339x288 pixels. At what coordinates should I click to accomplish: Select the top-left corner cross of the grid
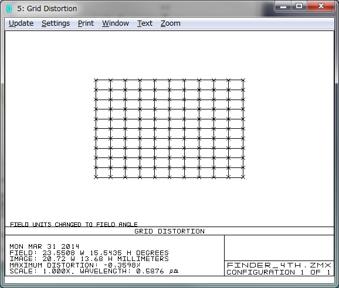(x=96, y=80)
